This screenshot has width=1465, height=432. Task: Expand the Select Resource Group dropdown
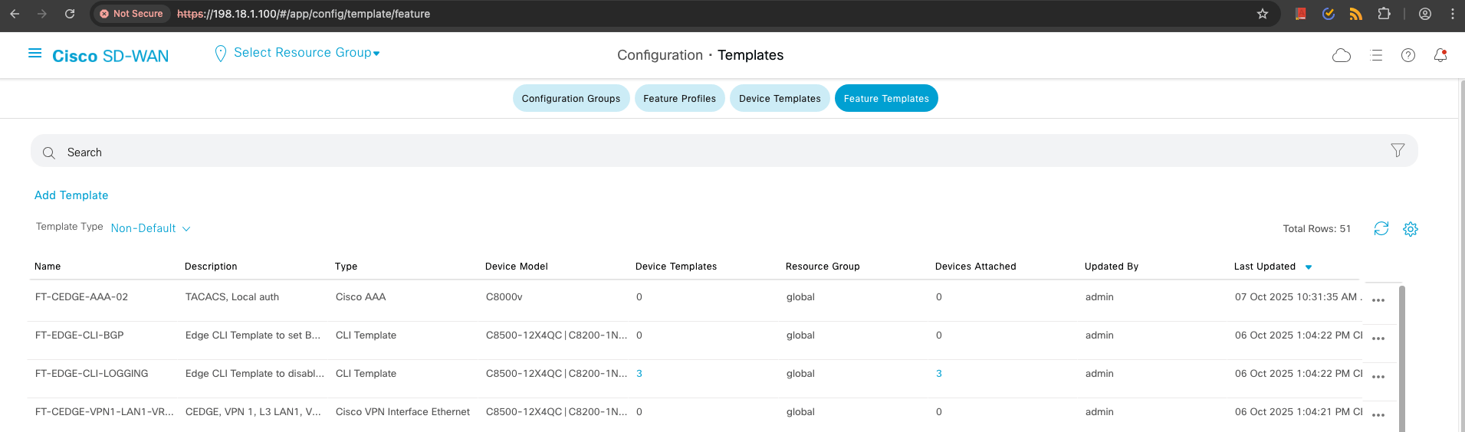click(307, 53)
